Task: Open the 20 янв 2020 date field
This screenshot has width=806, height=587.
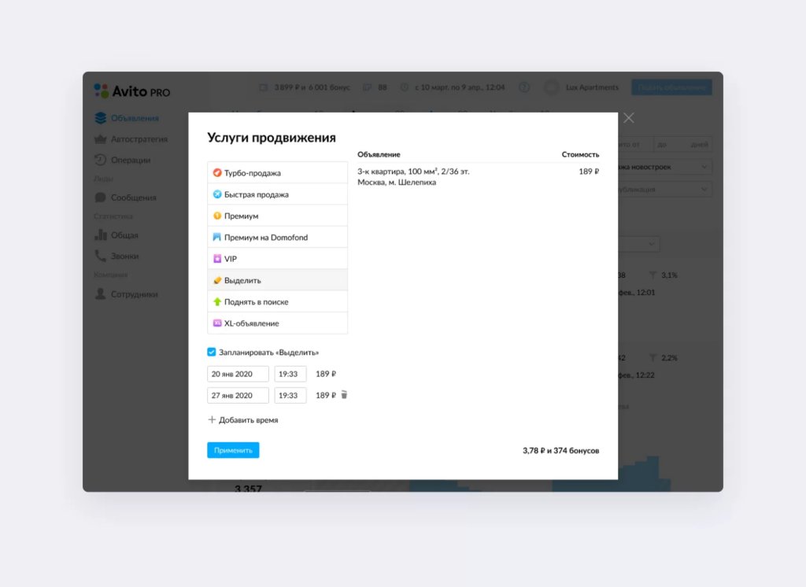Action: [238, 374]
